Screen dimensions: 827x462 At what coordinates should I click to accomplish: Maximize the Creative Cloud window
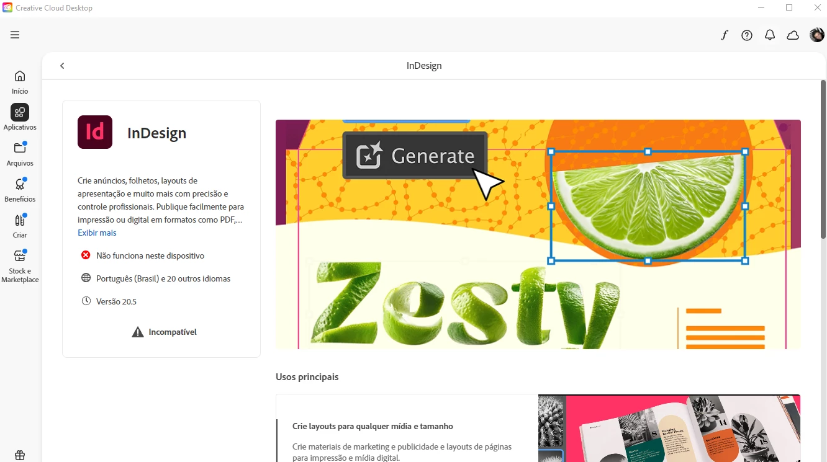789,7
